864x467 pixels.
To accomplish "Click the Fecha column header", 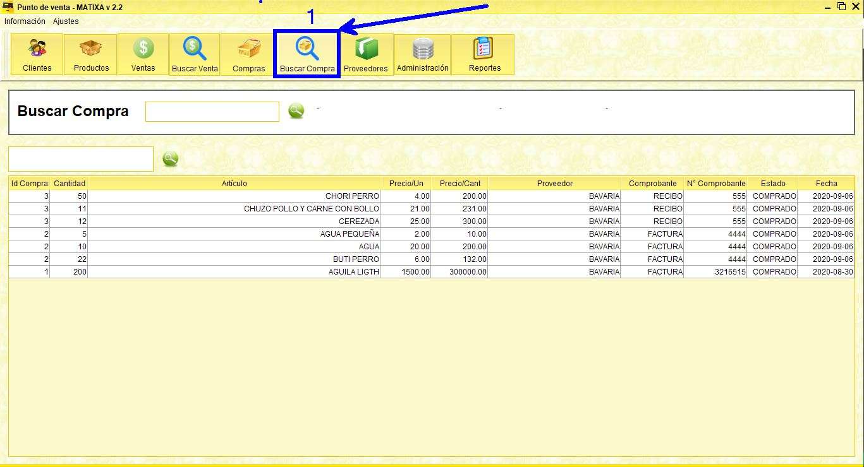I will 827,183.
